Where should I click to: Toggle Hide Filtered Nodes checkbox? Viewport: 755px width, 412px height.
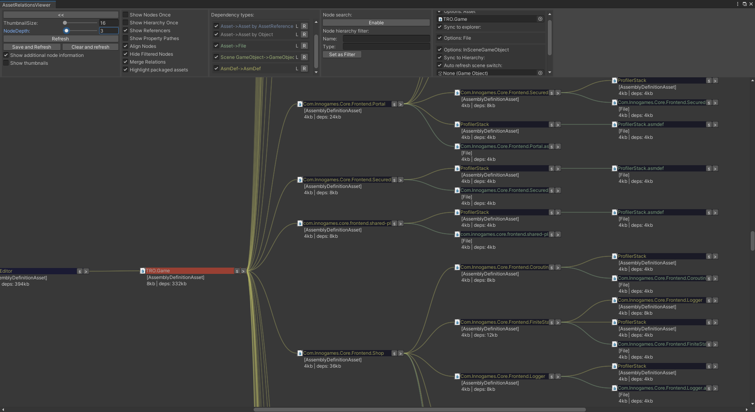[125, 54]
